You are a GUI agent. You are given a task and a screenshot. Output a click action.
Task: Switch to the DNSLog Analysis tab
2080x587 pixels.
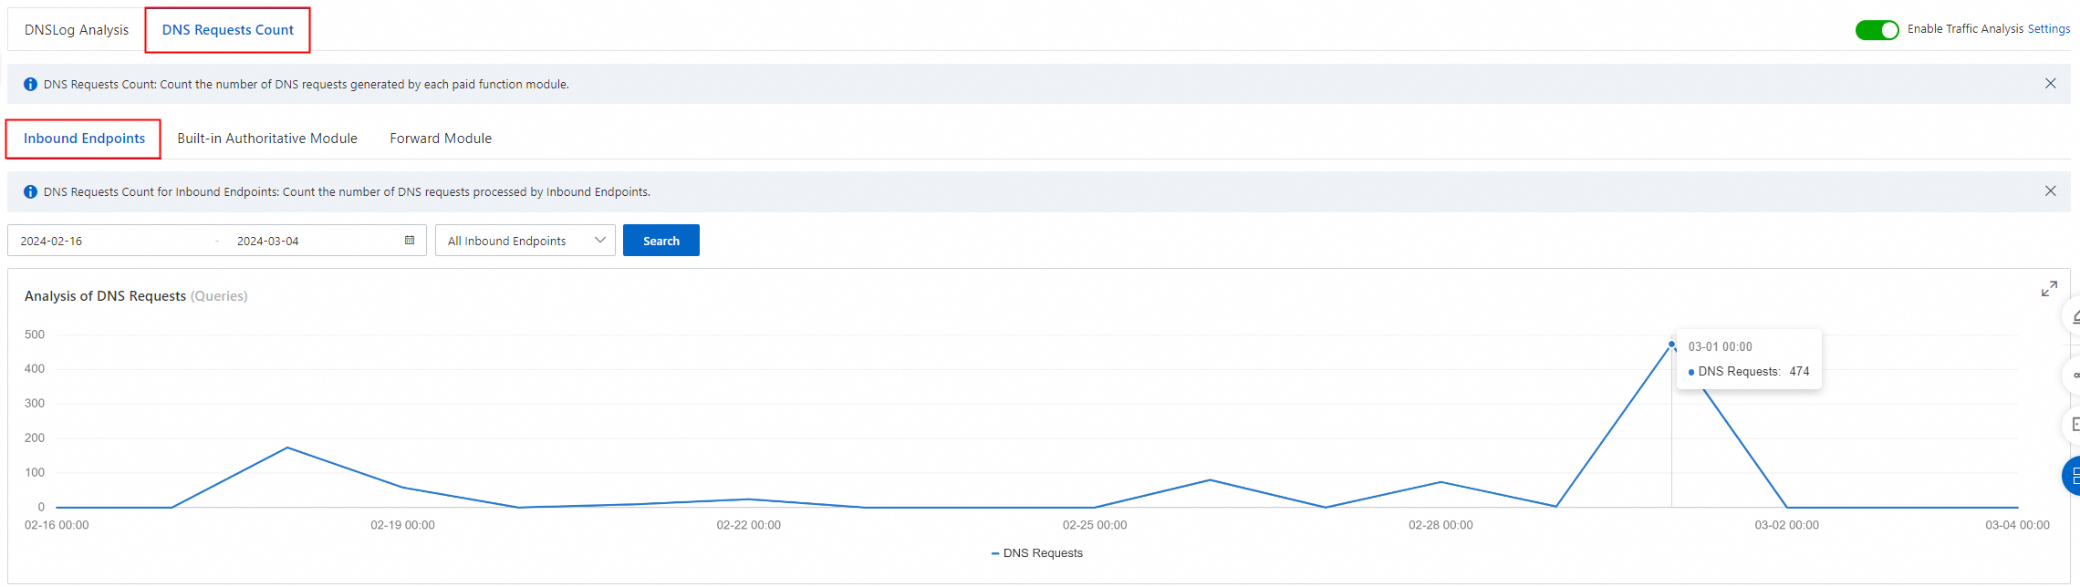click(77, 30)
